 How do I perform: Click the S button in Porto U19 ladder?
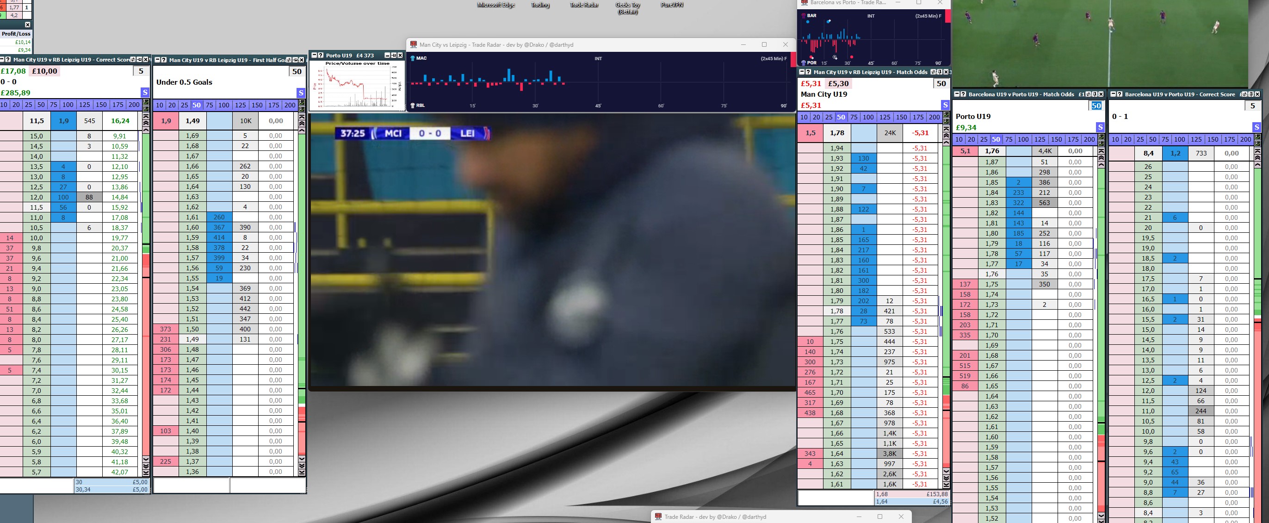[1101, 128]
